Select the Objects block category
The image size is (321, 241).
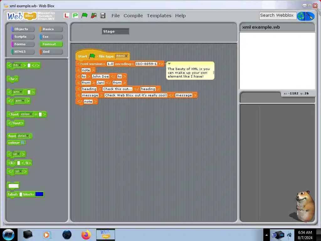pos(23,29)
